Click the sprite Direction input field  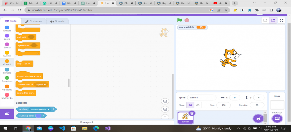[257, 105]
